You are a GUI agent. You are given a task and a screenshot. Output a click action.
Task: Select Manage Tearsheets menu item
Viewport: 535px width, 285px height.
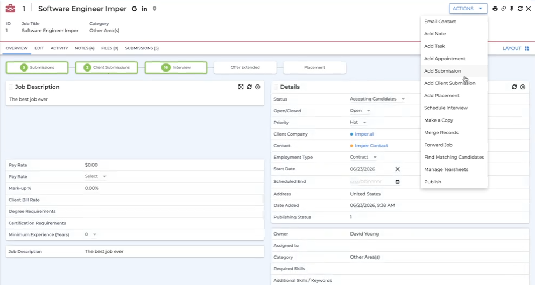pos(454,169)
